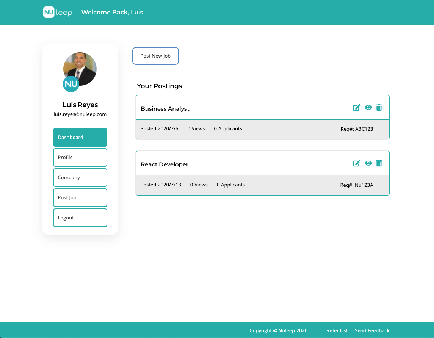Screen dimensions: 434x338
Task: Click luis.reyes@nuleep.com email address
Action: (x=80, y=114)
